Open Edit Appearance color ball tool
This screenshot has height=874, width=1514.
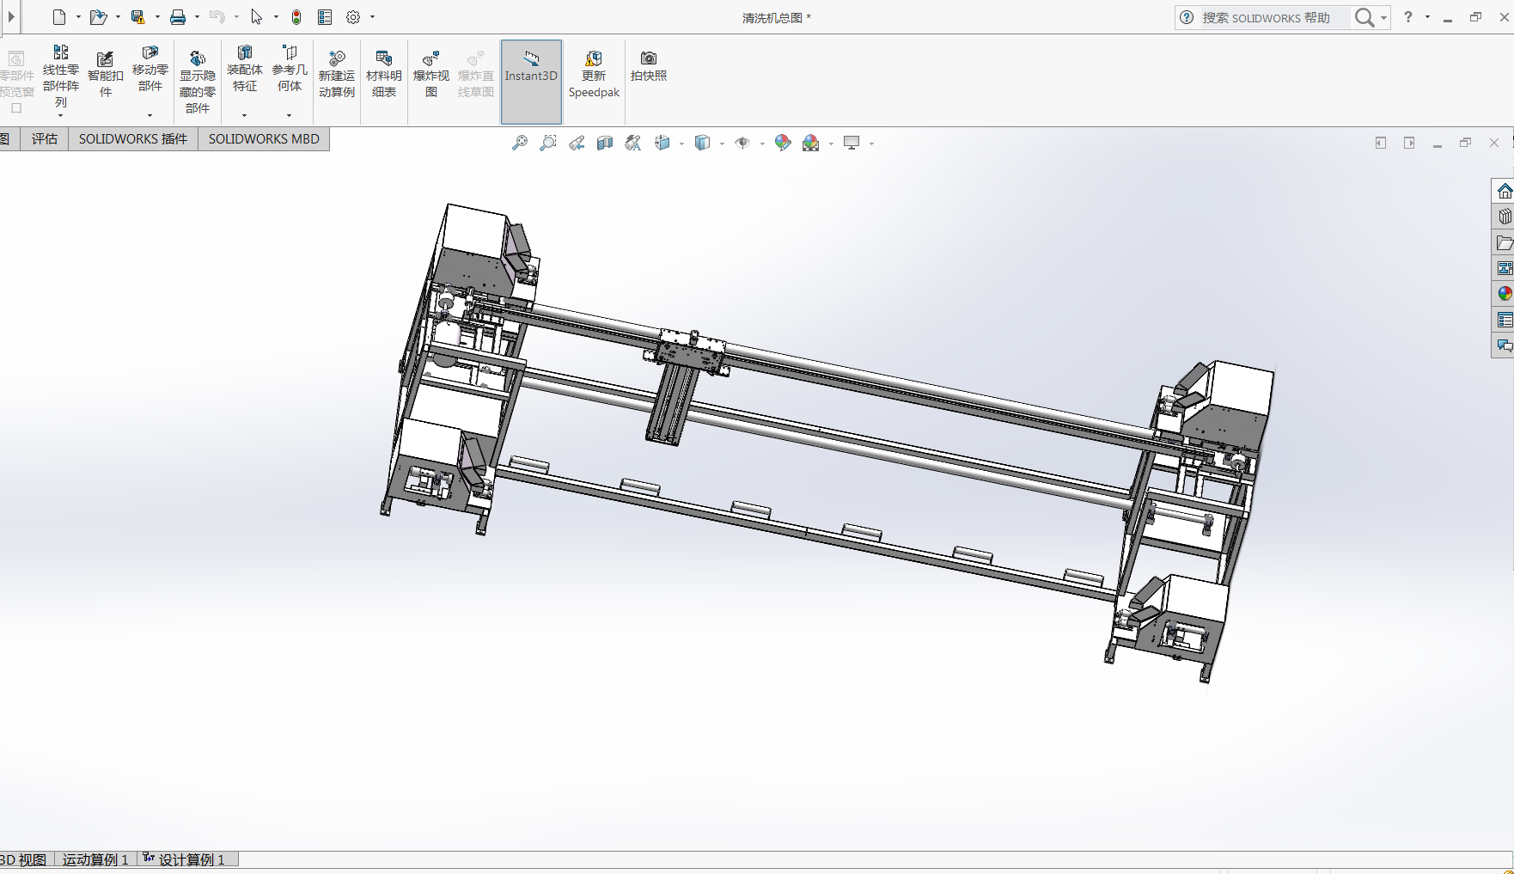(782, 144)
